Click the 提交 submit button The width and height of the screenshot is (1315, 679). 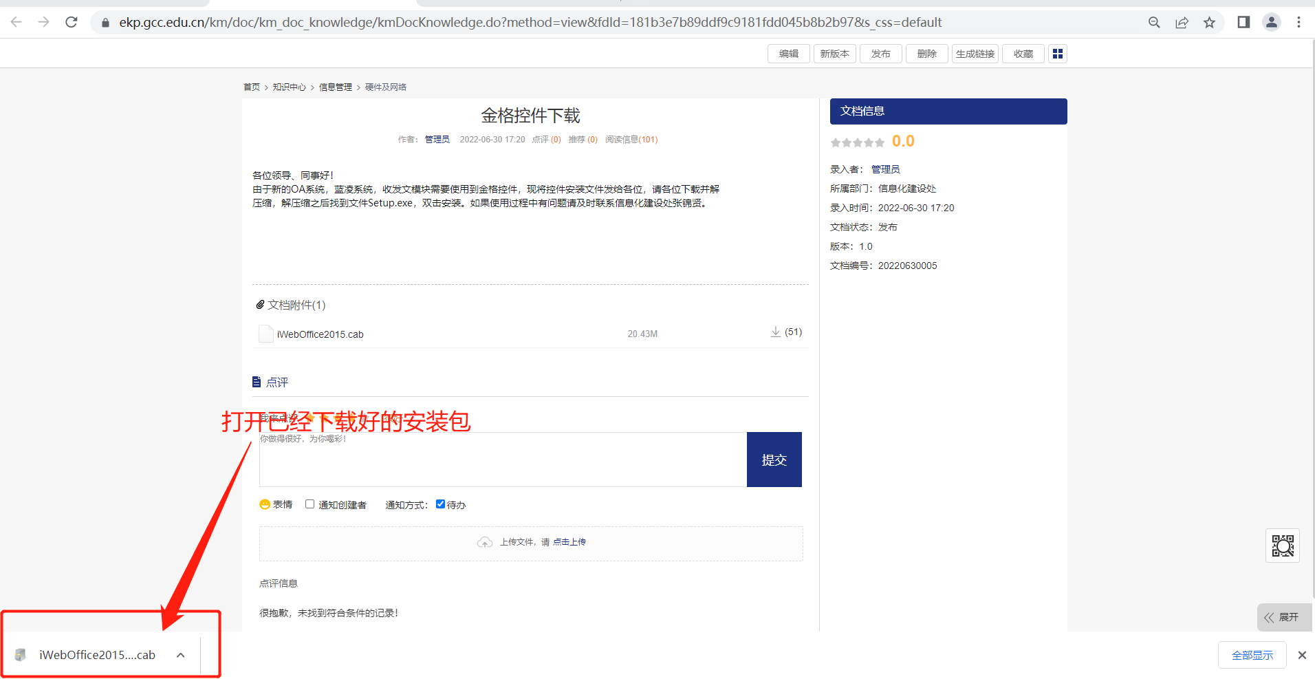pos(774,460)
